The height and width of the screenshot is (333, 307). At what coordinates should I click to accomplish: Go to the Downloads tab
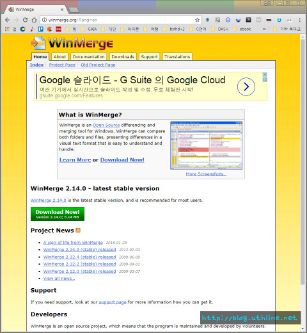123,57
